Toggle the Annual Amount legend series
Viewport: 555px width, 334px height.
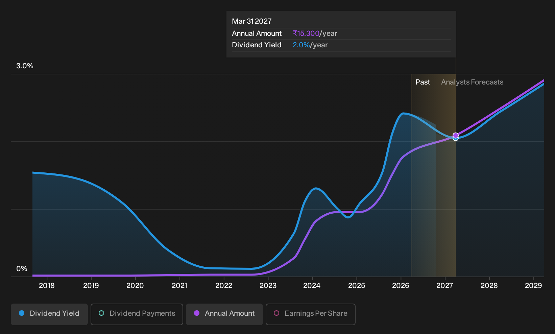(x=224, y=314)
